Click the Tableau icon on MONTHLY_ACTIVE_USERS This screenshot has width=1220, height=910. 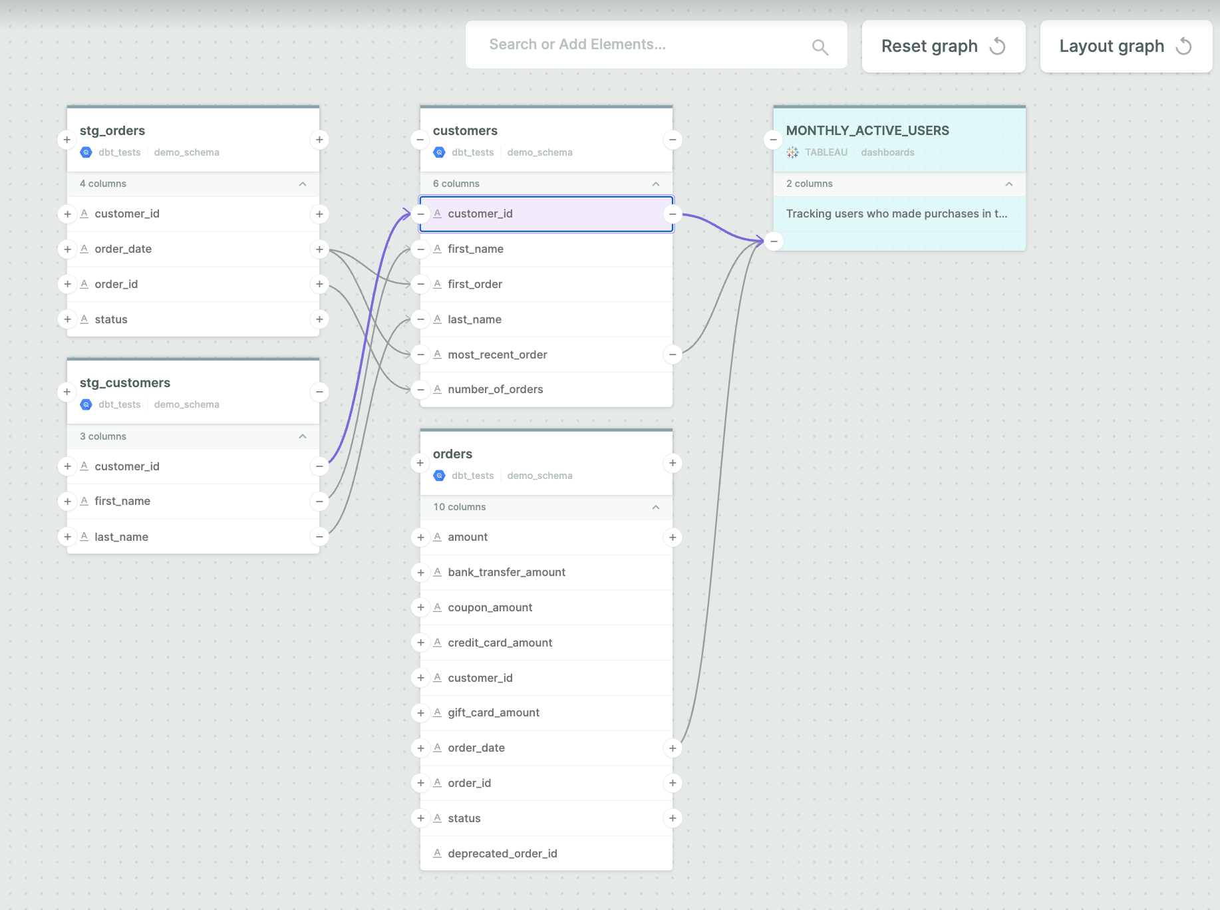click(x=792, y=152)
